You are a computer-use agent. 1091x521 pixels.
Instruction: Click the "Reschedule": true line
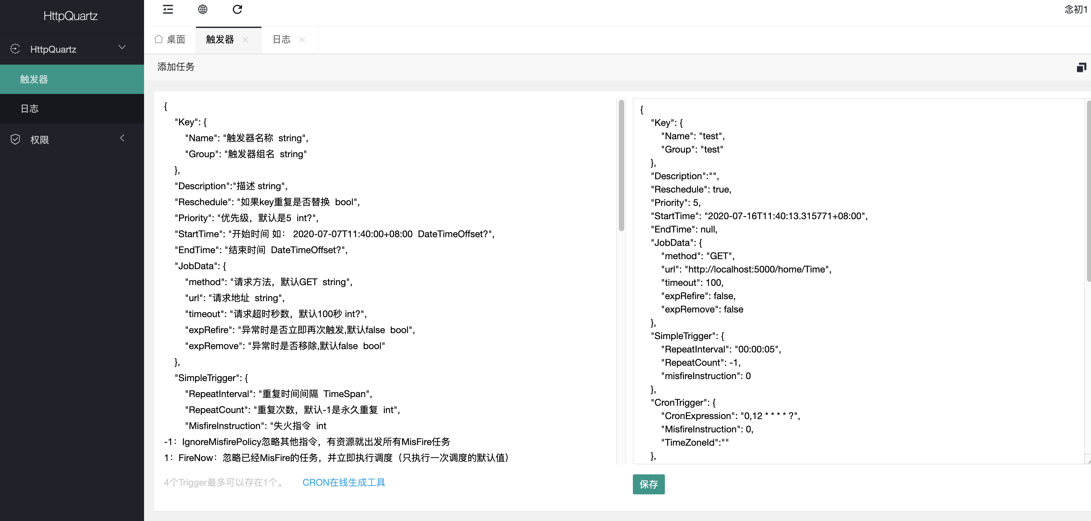pyautogui.click(x=691, y=190)
